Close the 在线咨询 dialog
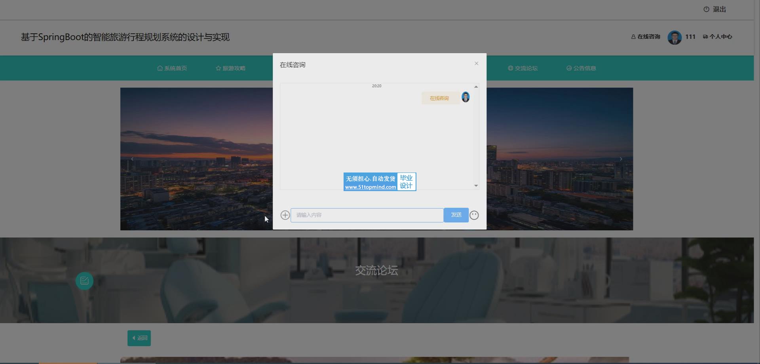This screenshot has width=760, height=364. 476,63
